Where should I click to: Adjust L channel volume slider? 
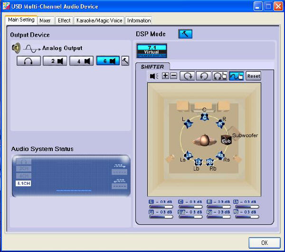[161, 207]
